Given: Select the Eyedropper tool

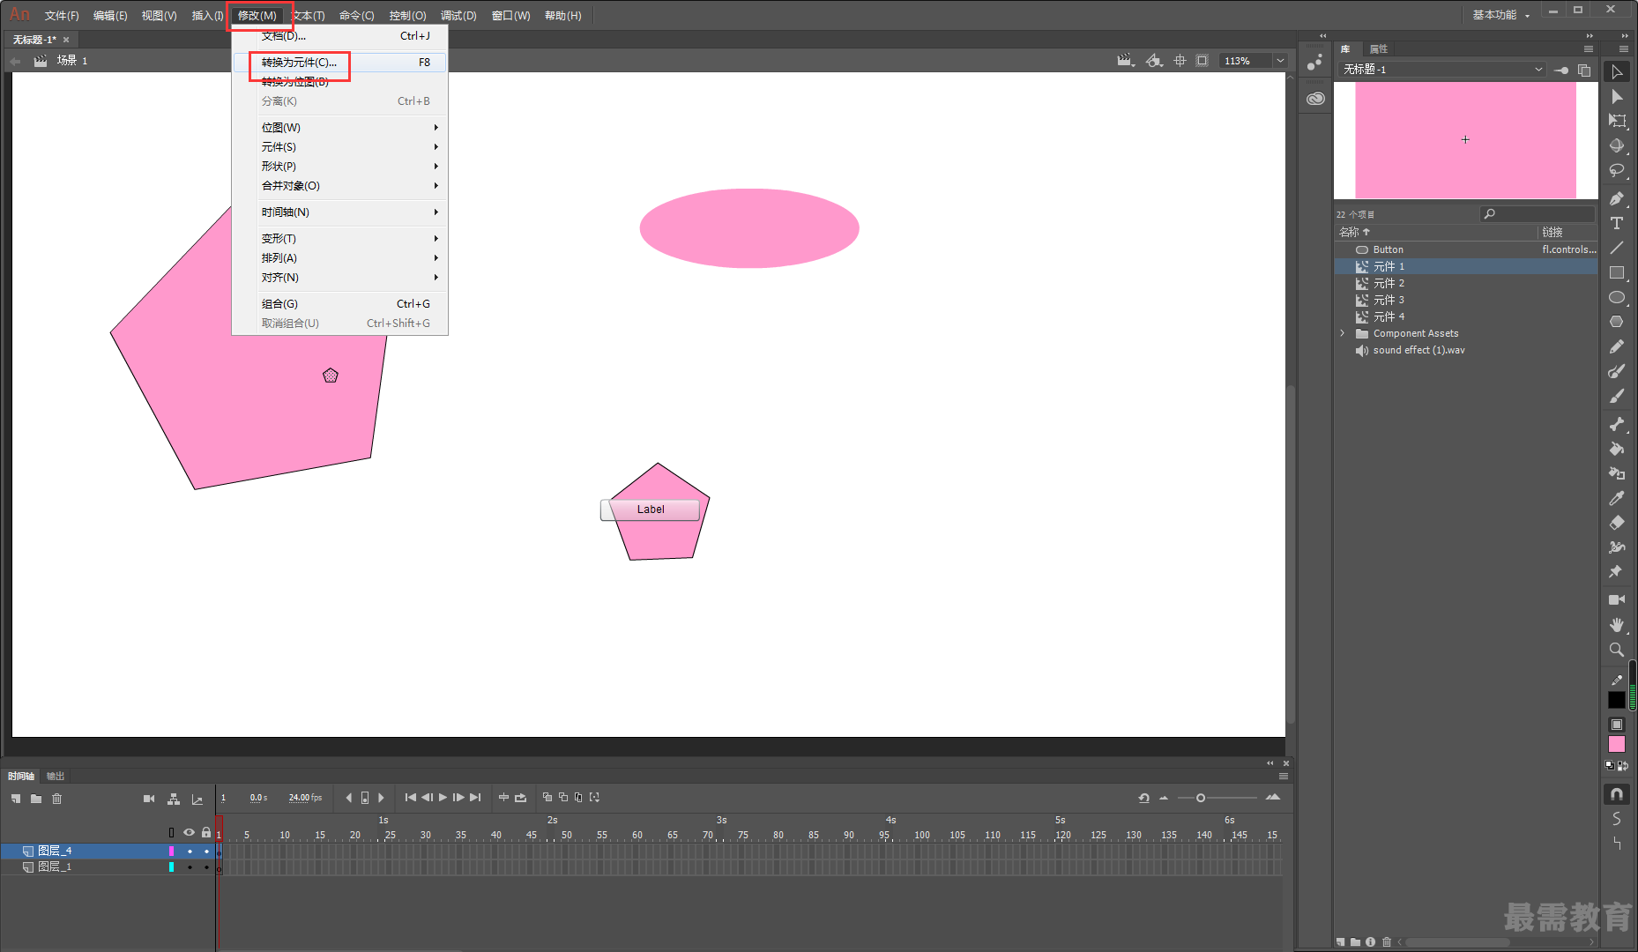Looking at the screenshot, I should 1616,499.
